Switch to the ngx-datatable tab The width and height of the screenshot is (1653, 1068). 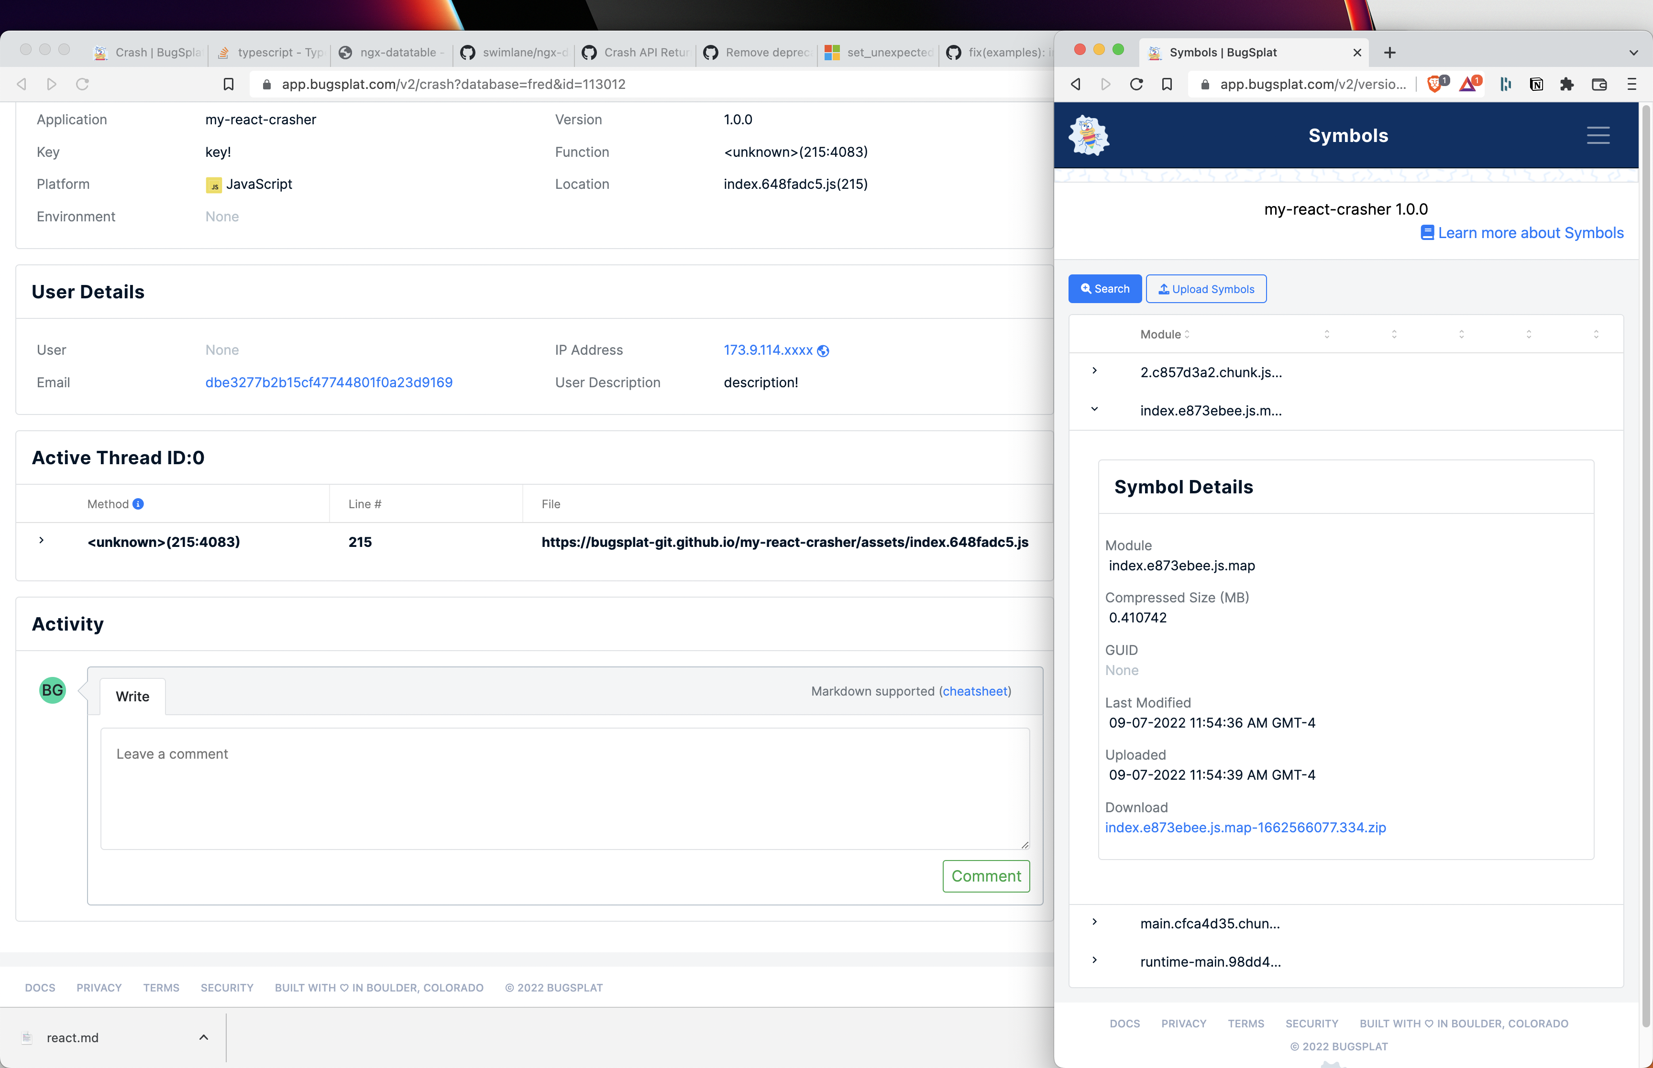[392, 53]
